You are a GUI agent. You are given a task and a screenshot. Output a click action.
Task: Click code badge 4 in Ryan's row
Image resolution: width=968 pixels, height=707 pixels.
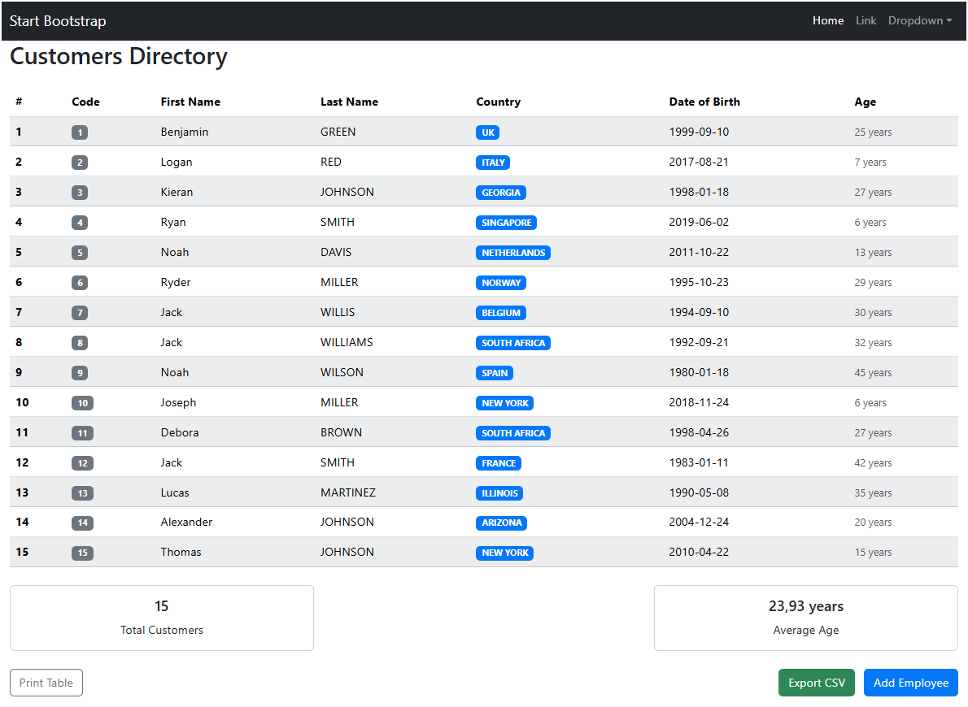tap(80, 223)
